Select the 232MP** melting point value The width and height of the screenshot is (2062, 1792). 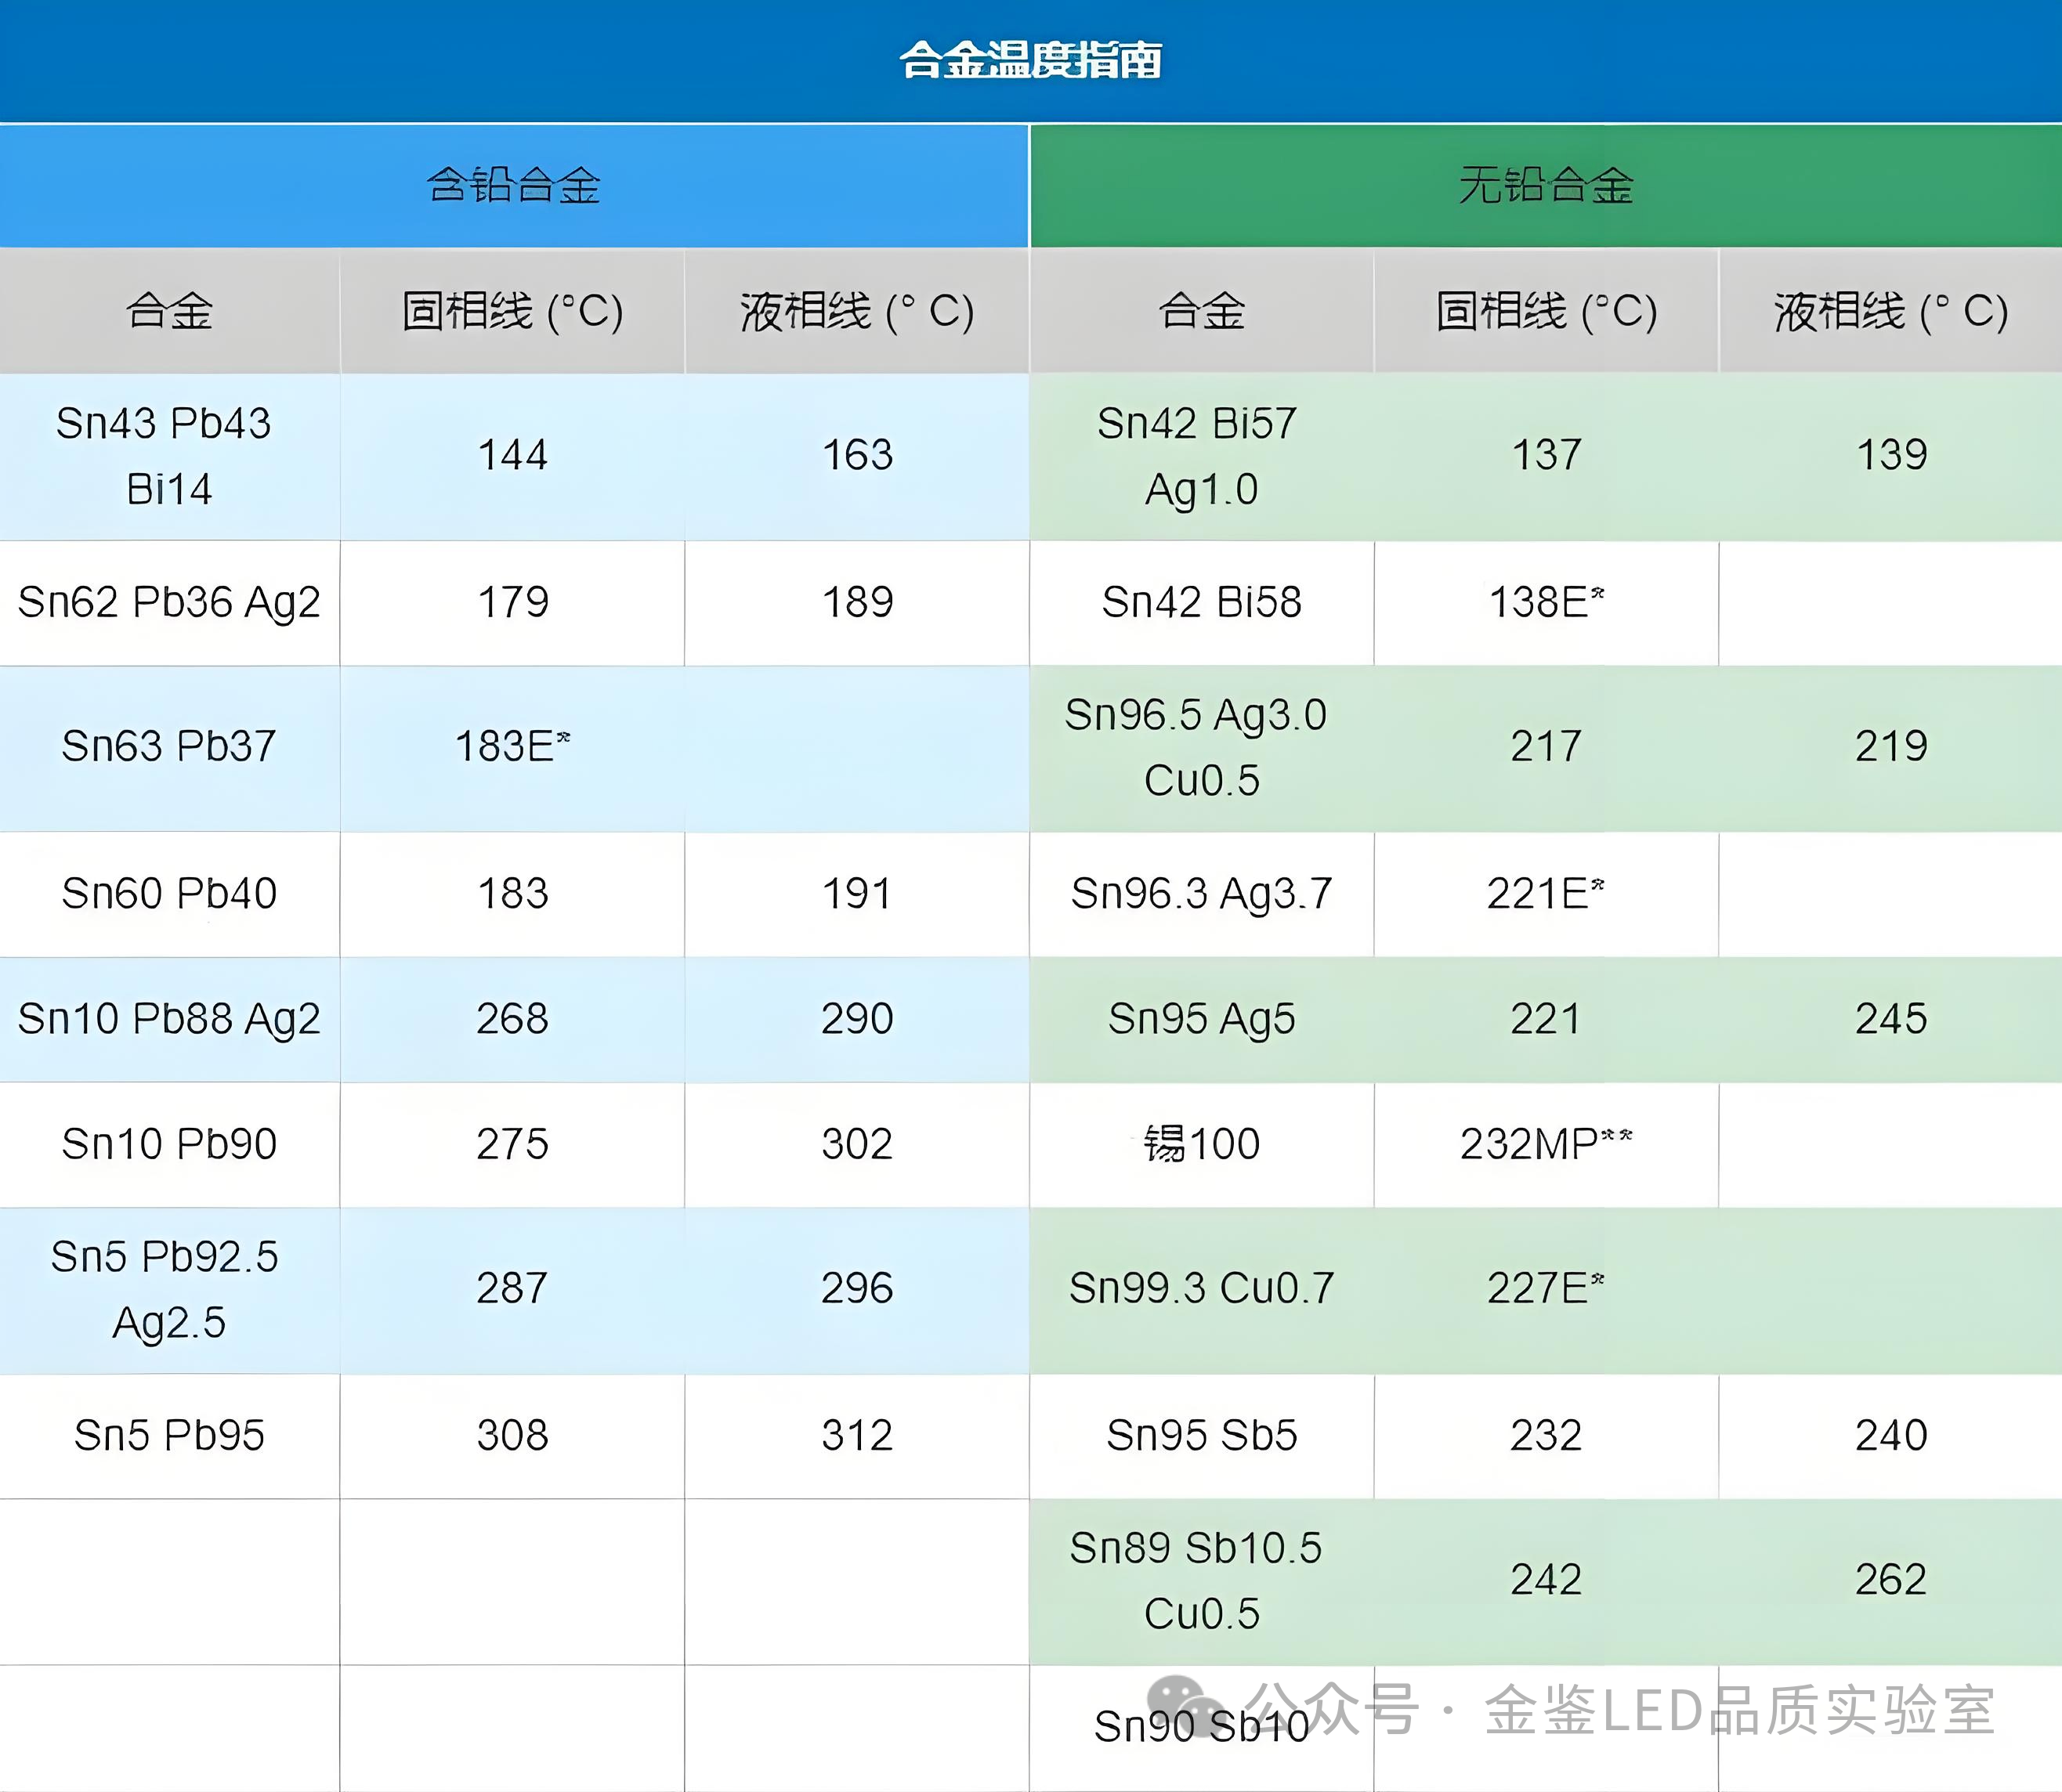[x=1546, y=1143]
